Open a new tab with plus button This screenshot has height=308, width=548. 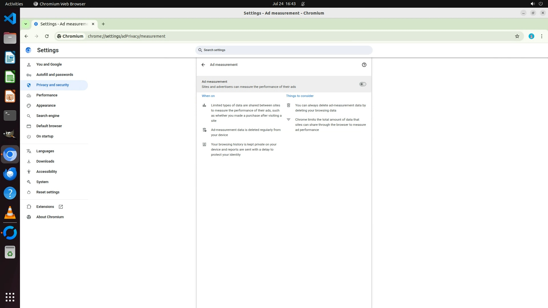pos(103,24)
